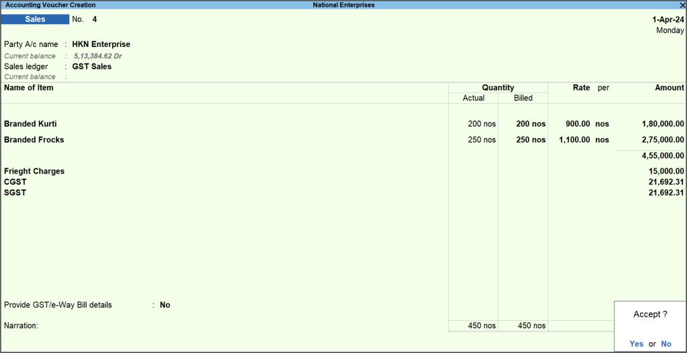
Task: Click the freight amount 15,000.00
Action: [x=666, y=171]
